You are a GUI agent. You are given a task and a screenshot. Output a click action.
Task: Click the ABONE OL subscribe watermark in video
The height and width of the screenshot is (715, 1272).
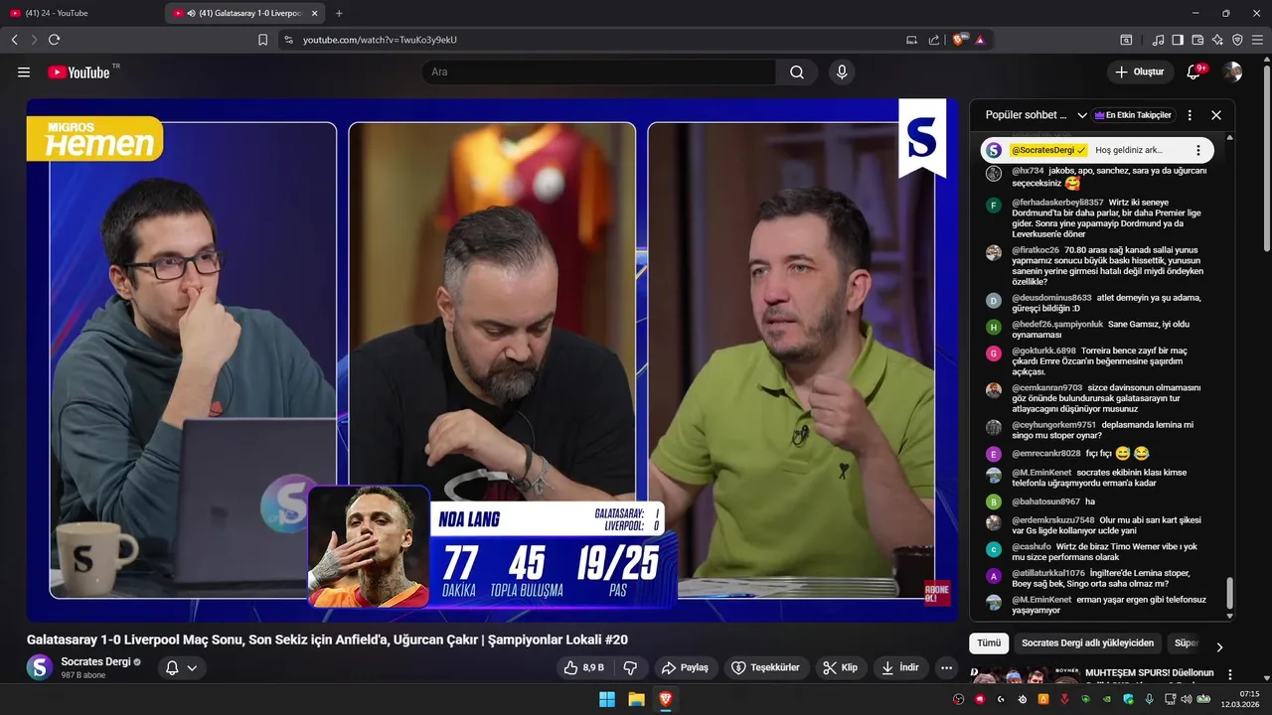[937, 592]
